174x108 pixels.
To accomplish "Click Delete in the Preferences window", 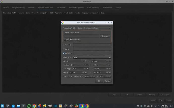I will click(x=140, y=95).
